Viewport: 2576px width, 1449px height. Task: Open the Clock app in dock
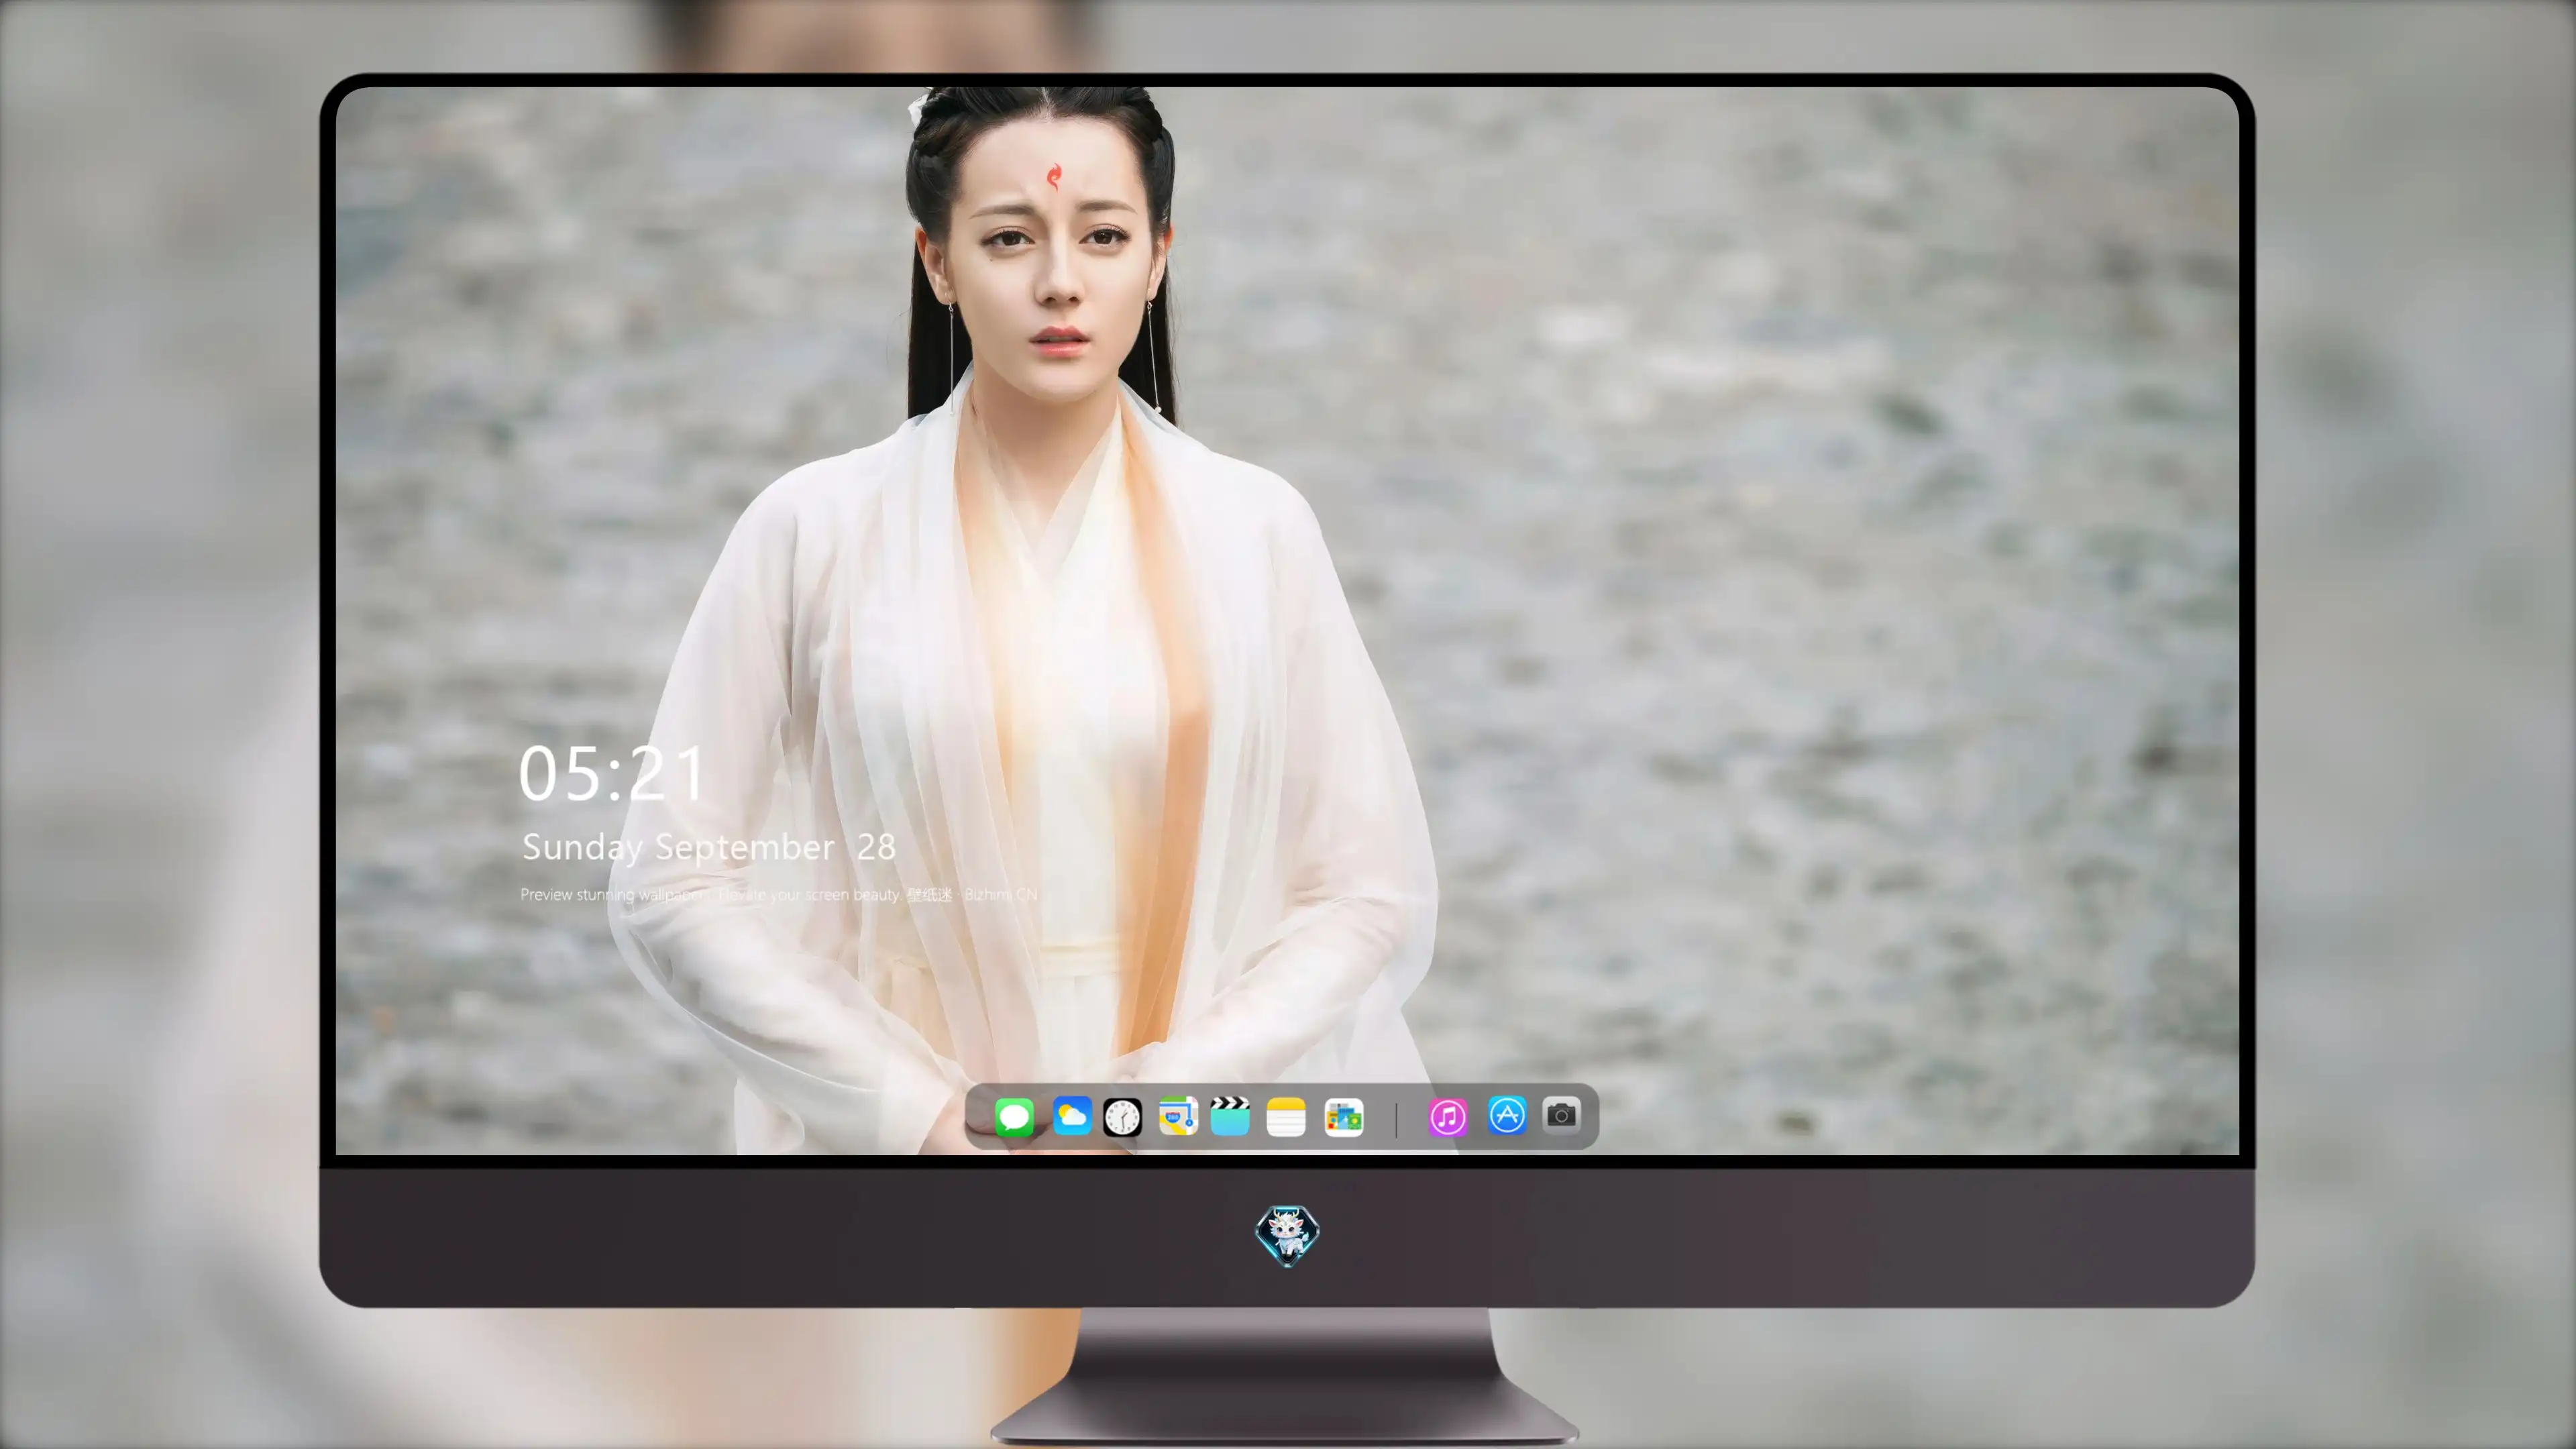click(1122, 1117)
